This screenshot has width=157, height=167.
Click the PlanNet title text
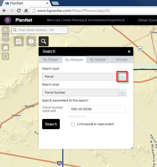pyautogui.click(x=24, y=20)
